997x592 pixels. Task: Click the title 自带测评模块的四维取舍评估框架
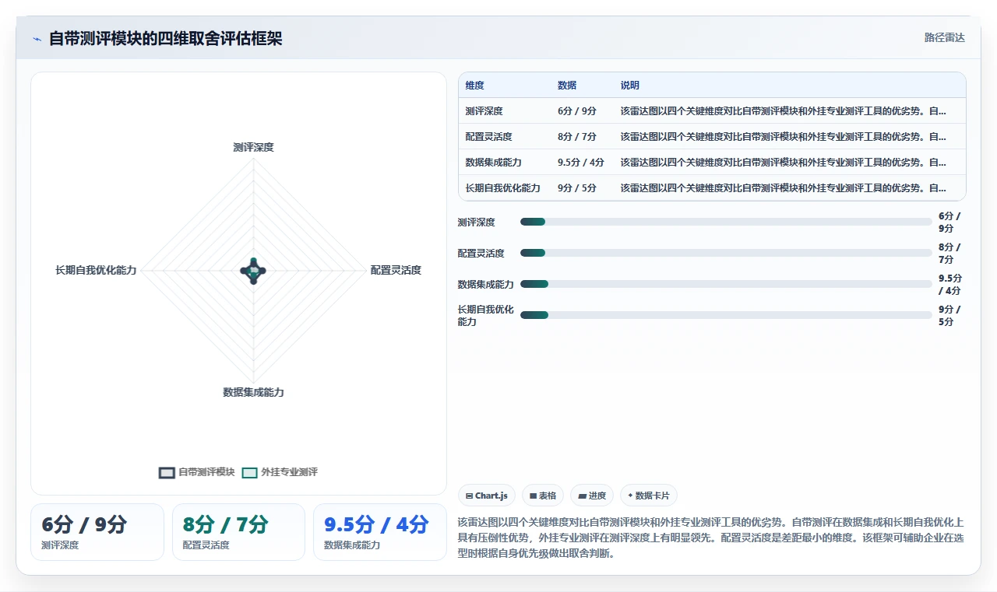click(x=165, y=39)
